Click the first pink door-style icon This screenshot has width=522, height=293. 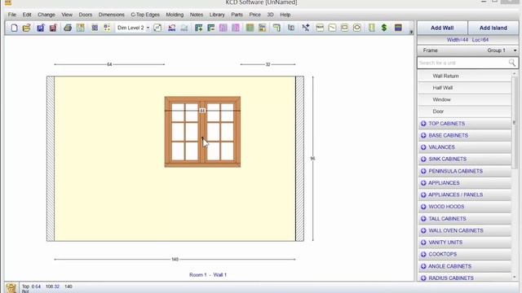(x=223, y=28)
